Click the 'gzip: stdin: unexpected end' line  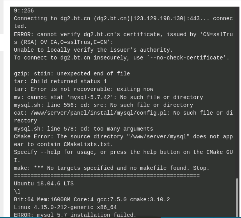[x=72, y=73]
